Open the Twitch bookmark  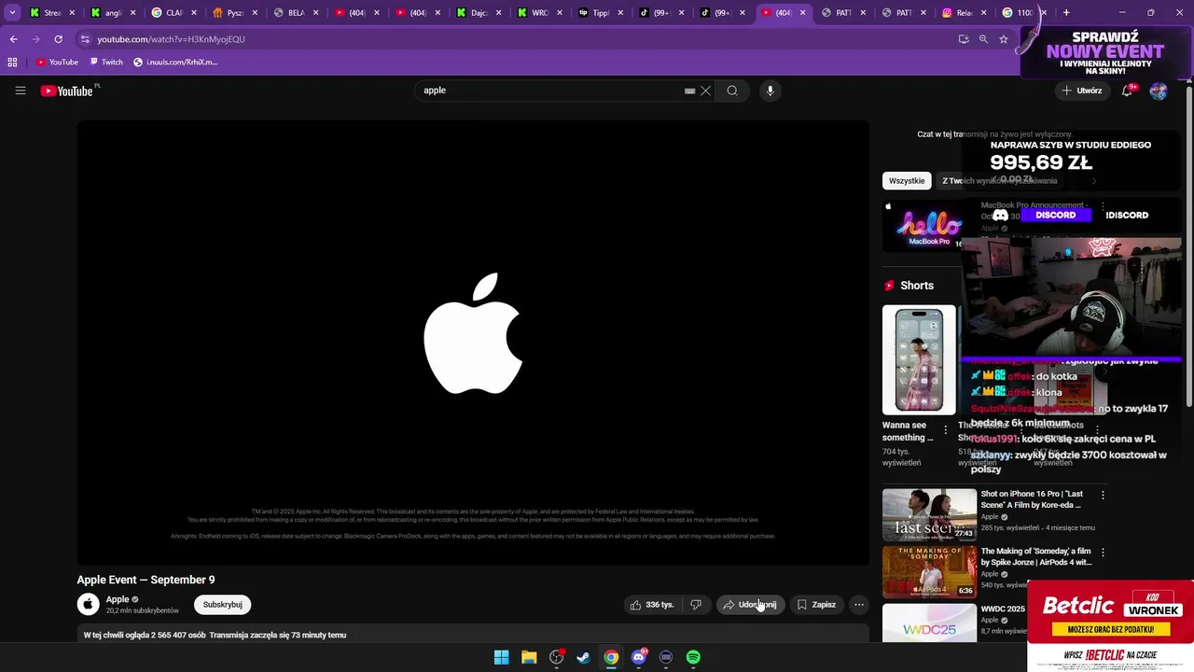(106, 62)
